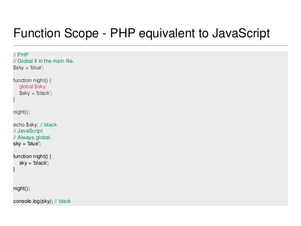Click the JavaScript 'night();' call
This screenshot has width=301, height=226.
pos(22,189)
